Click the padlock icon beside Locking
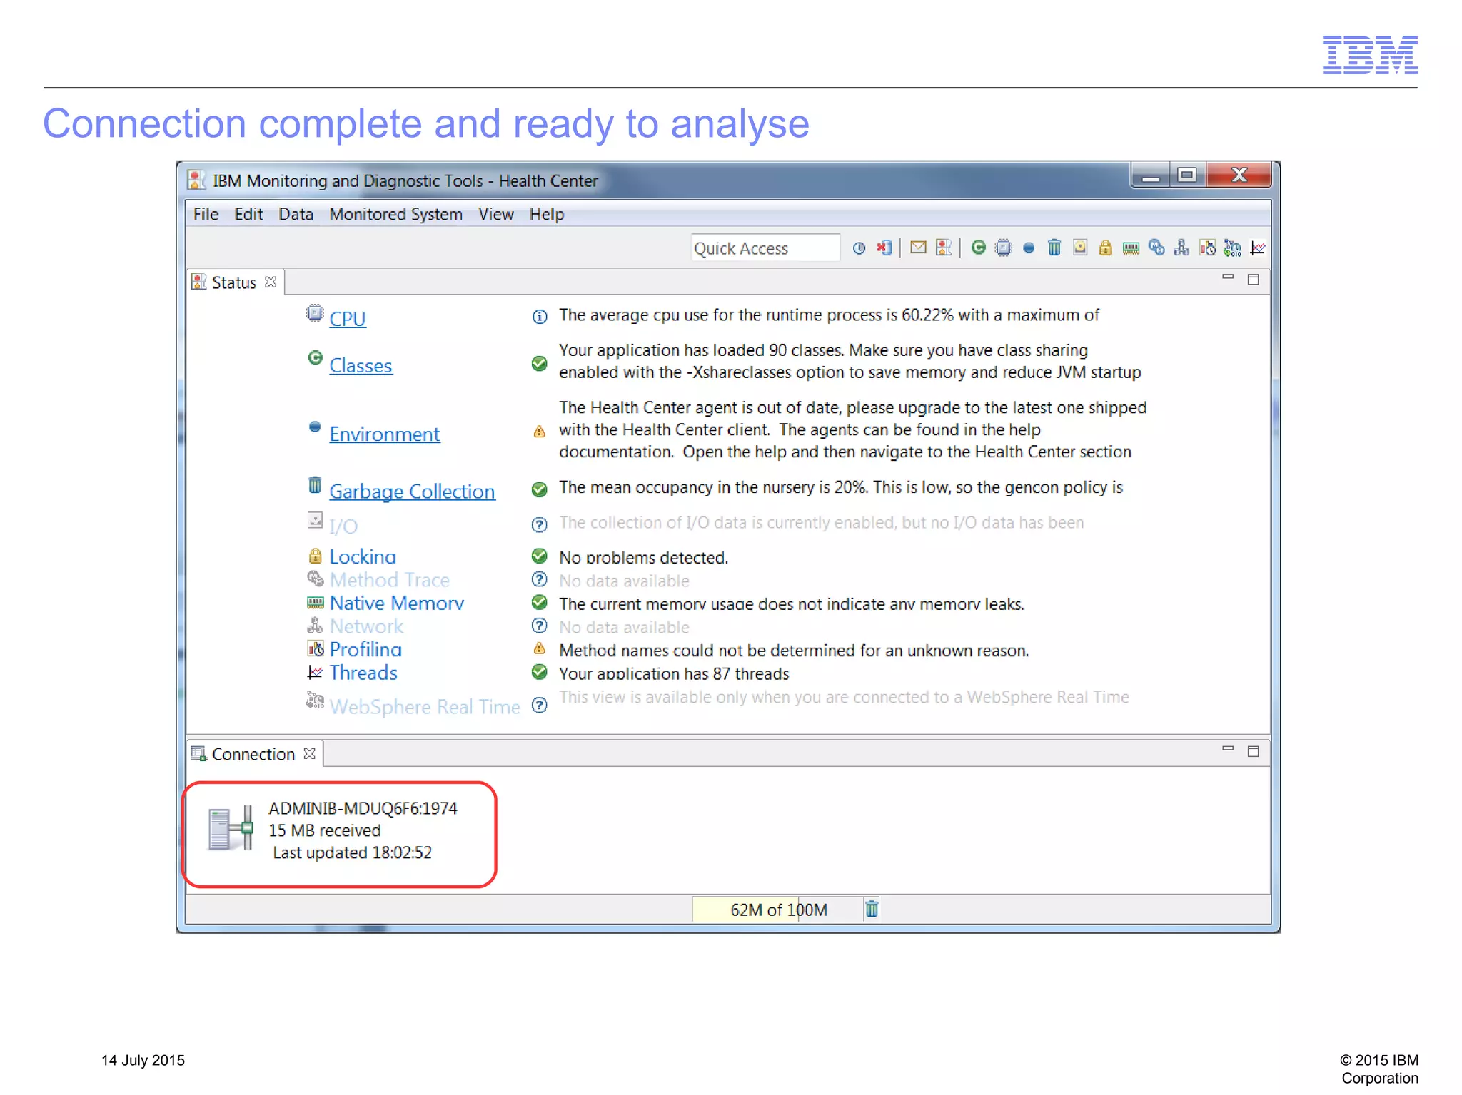The width and height of the screenshot is (1462, 1095). coord(315,556)
